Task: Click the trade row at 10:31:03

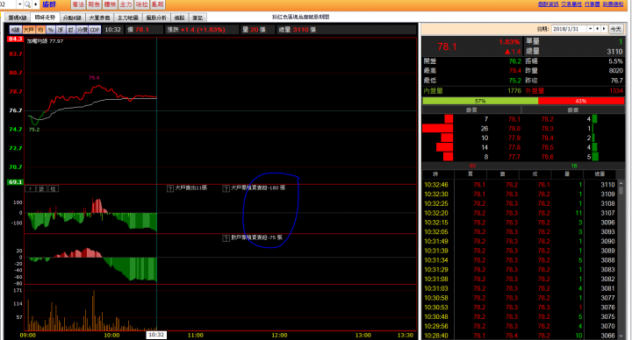Action: point(520,288)
